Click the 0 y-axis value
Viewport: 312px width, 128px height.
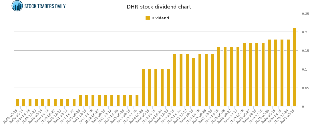click(303, 107)
